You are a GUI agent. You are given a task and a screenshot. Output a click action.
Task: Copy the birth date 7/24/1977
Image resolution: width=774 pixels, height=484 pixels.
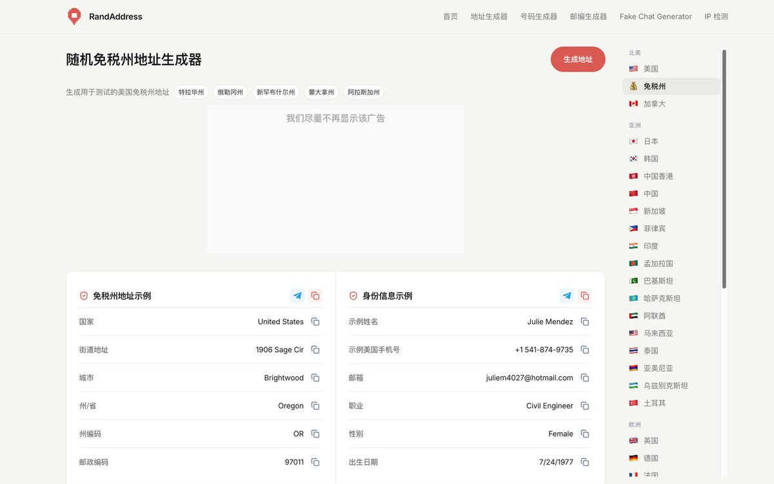pos(585,462)
